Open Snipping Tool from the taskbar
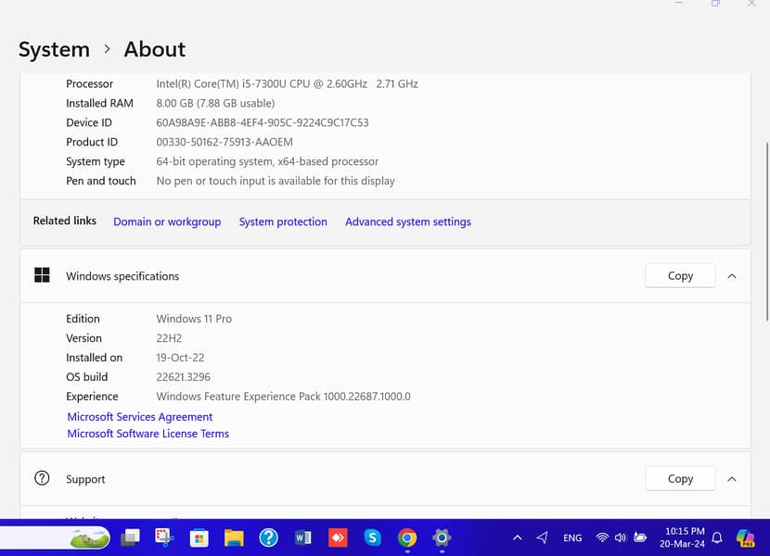Image resolution: width=770 pixels, height=556 pixels. pyautogui.click(x=164, y=537)
